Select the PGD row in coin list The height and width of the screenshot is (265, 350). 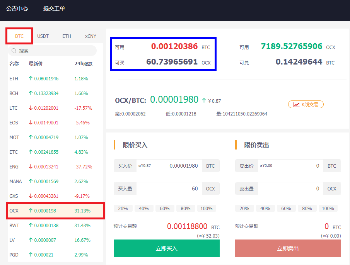click(55, 255)
